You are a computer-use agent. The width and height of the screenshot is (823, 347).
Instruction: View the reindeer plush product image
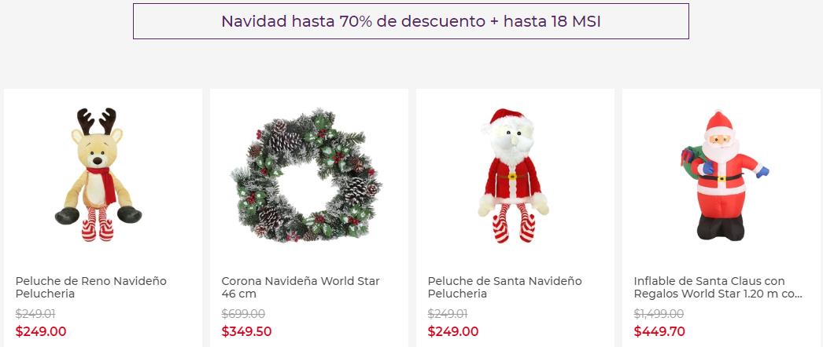click(x=98, y=174)
